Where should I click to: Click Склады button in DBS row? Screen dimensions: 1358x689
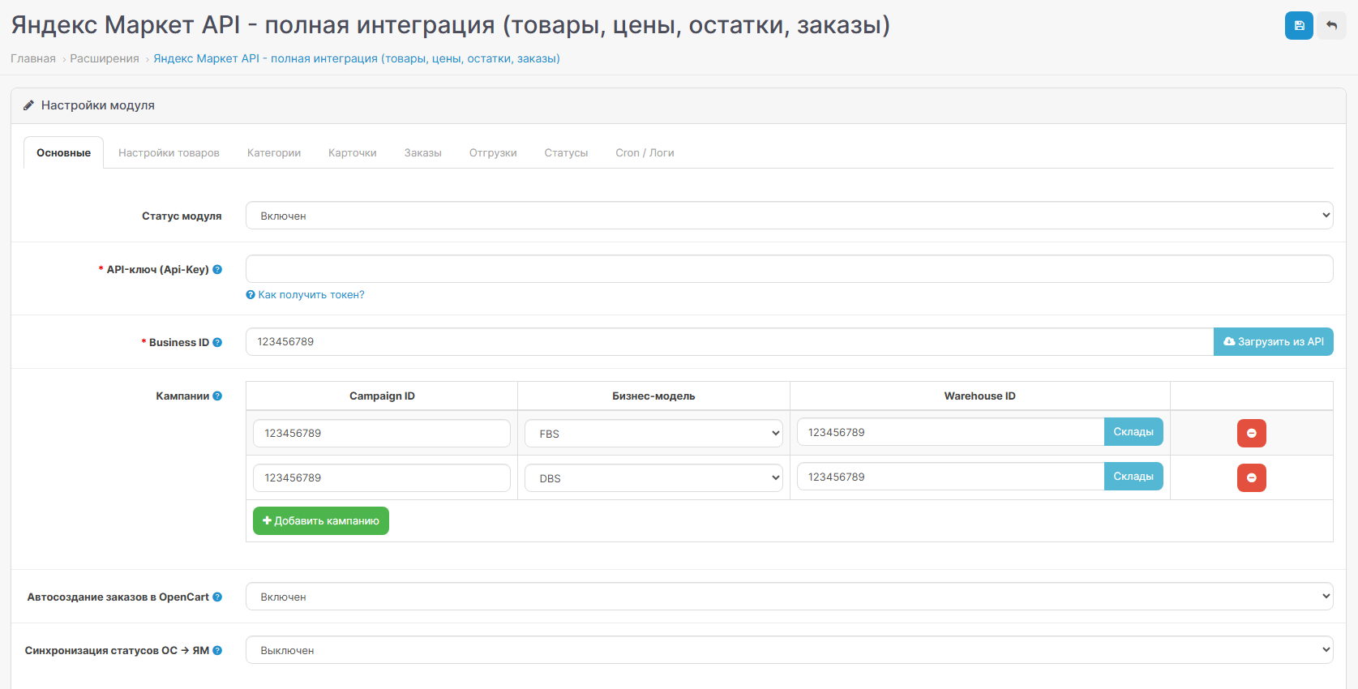pos(1133,477)
